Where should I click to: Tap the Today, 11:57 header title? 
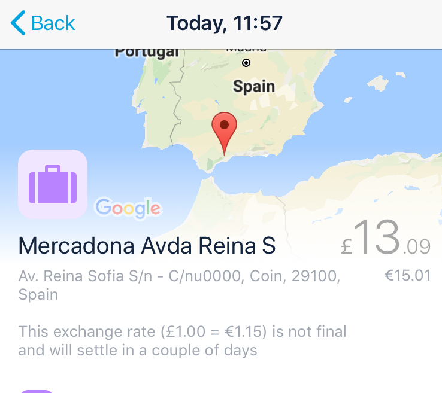click(x=225, y=23)
